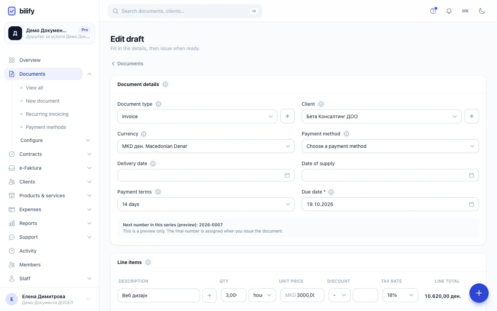This screenshot has height=311, width=497.
Task: Focus the search documents field
Action: coord(185,11)
